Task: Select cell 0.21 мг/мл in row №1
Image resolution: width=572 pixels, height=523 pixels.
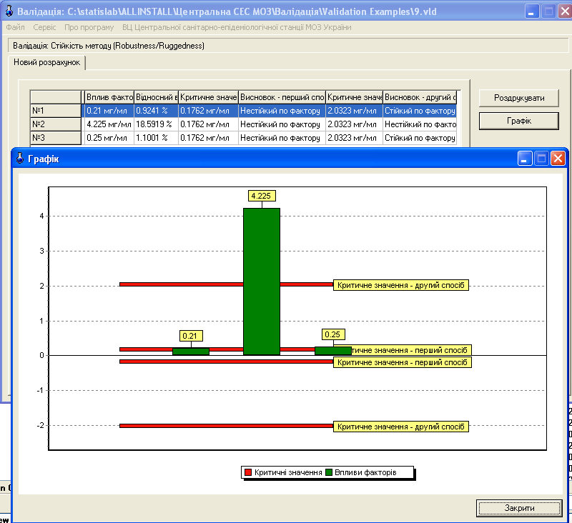Action: tap(109, 111)
